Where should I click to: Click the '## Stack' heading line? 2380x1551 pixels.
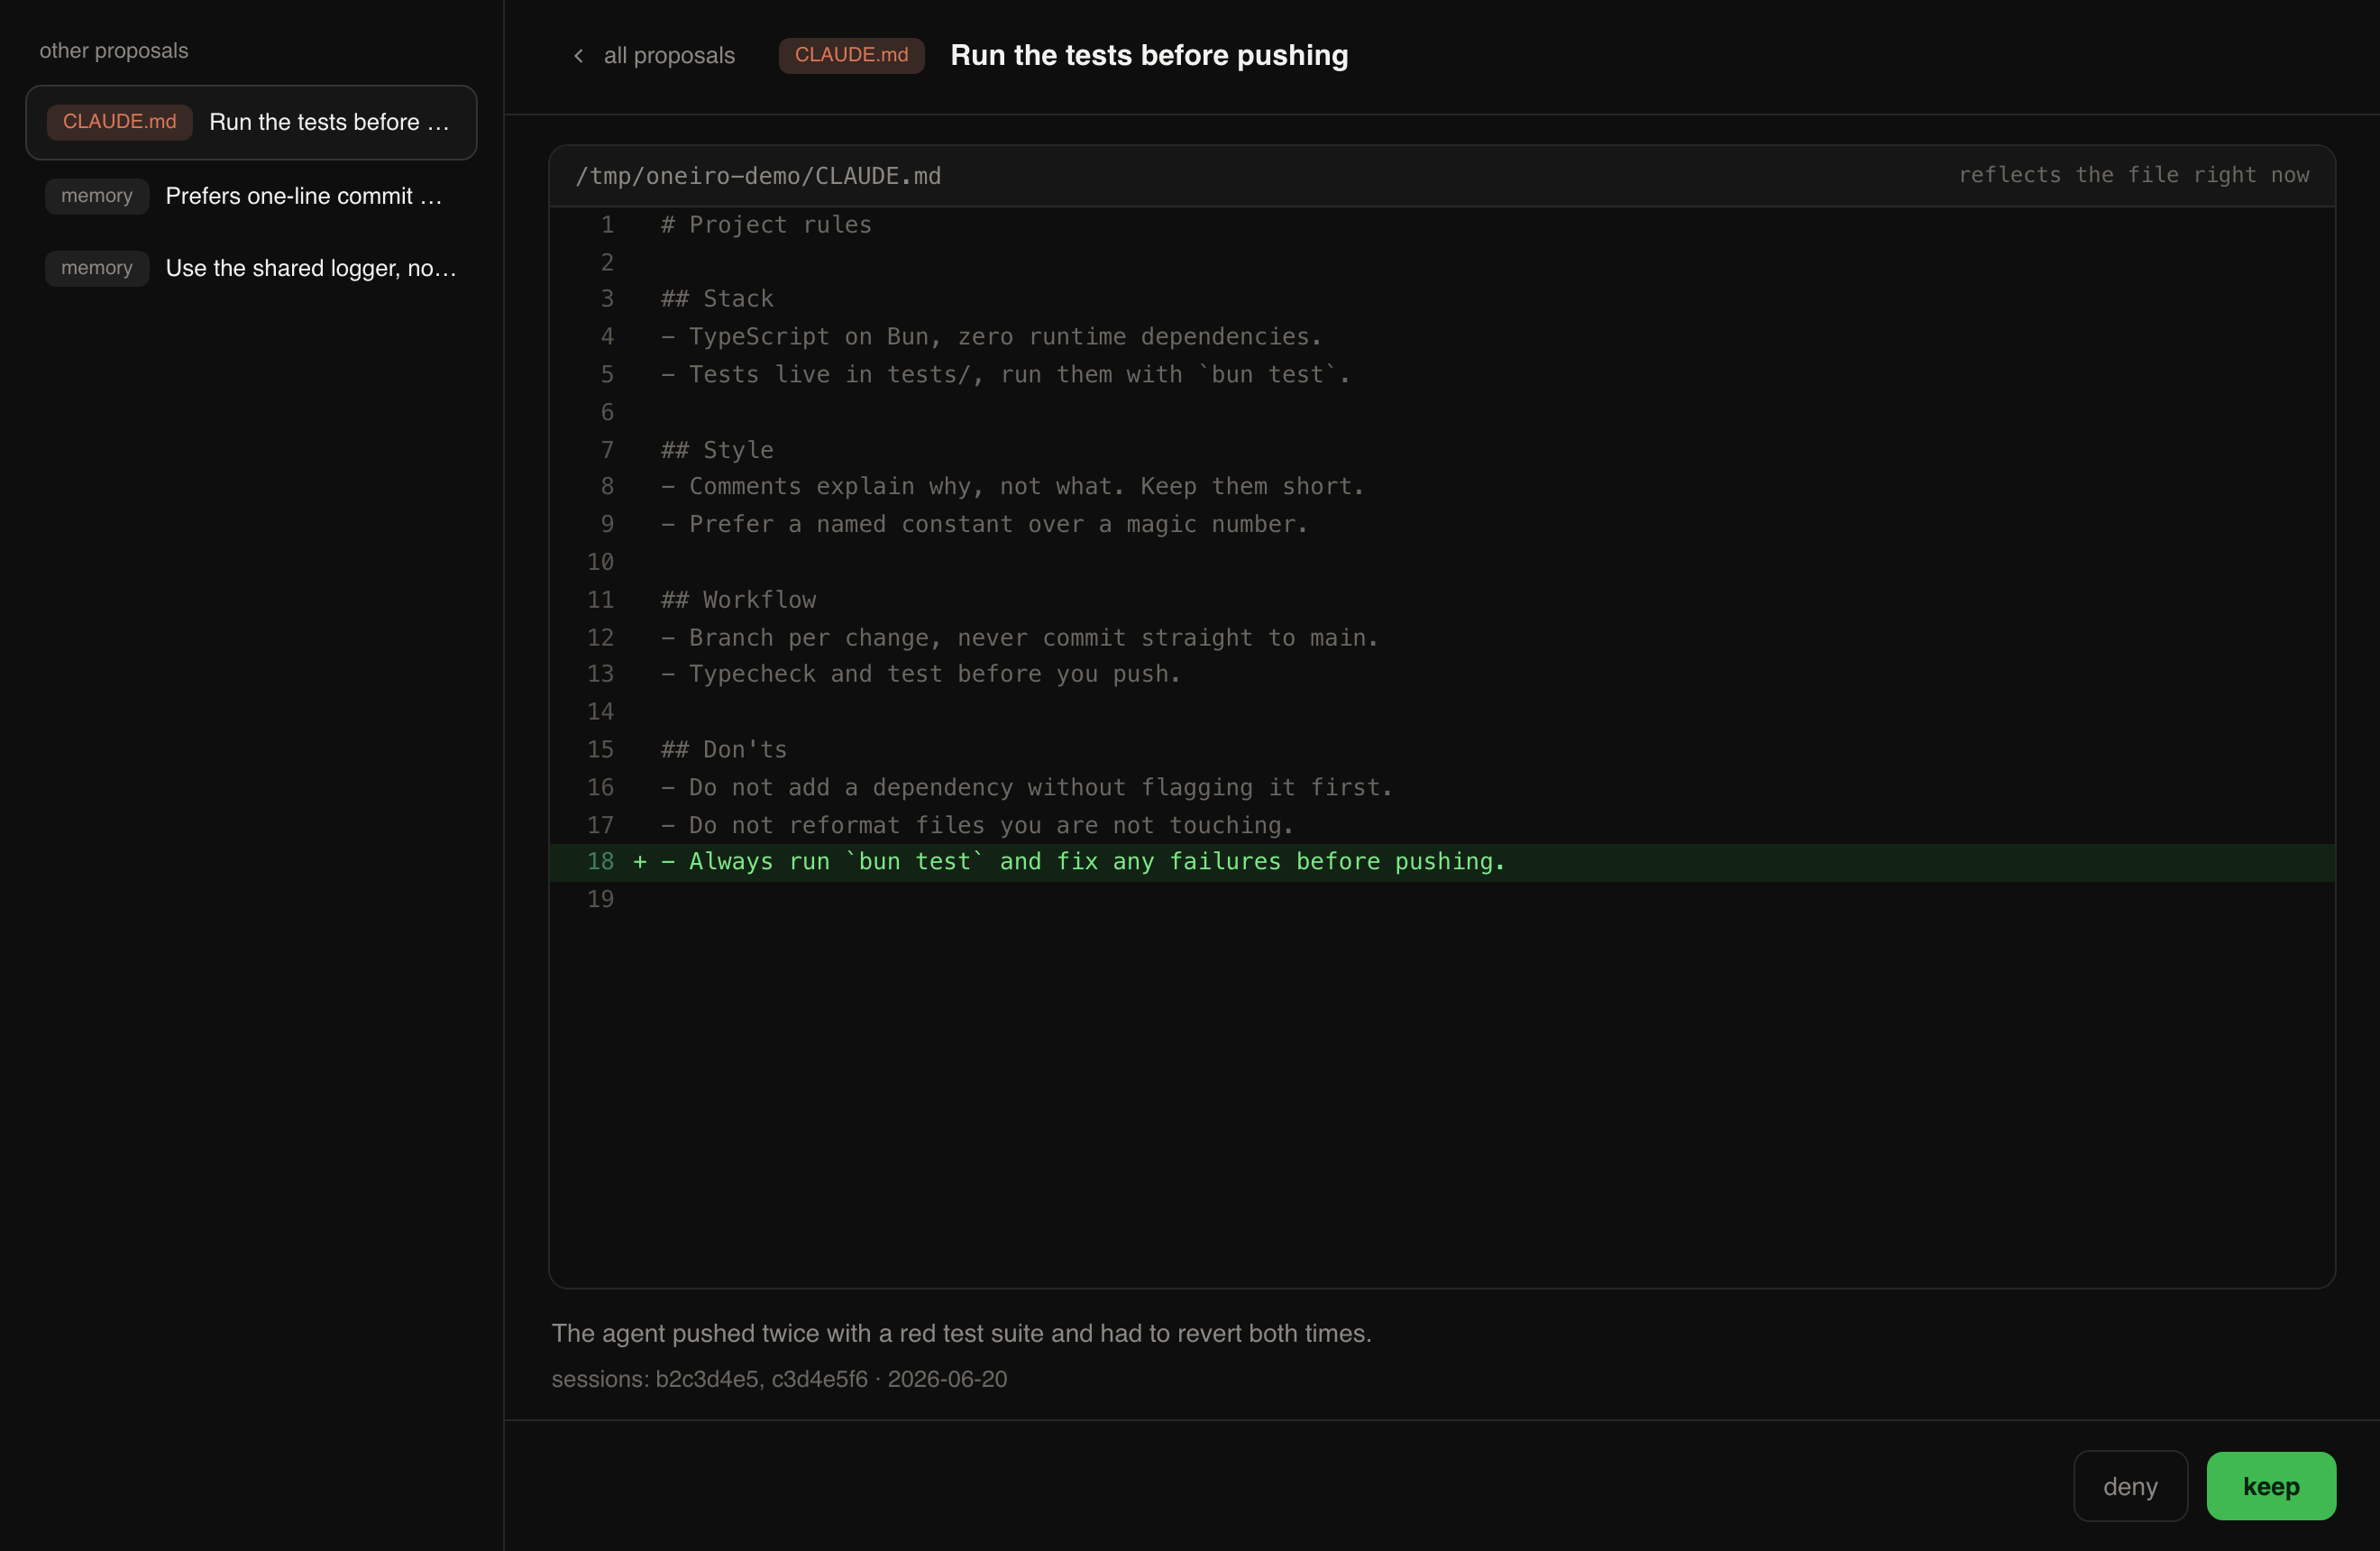[x=717, y=299]
